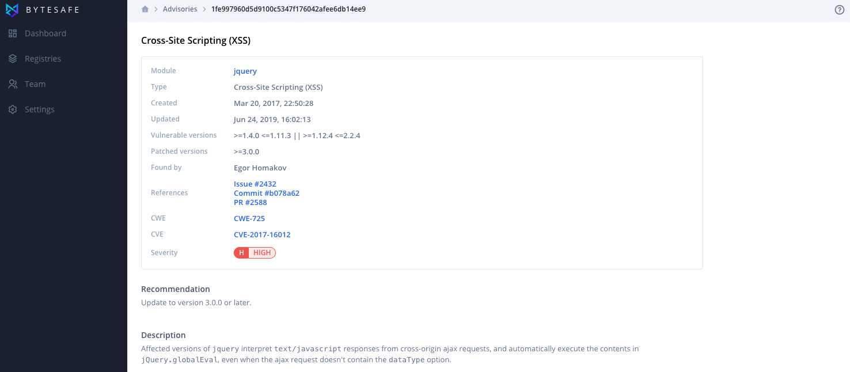Click the 'Found by' field label
The height and width of the screenshot is (372, 850).
pyautogui.click(x=166, y=168)
